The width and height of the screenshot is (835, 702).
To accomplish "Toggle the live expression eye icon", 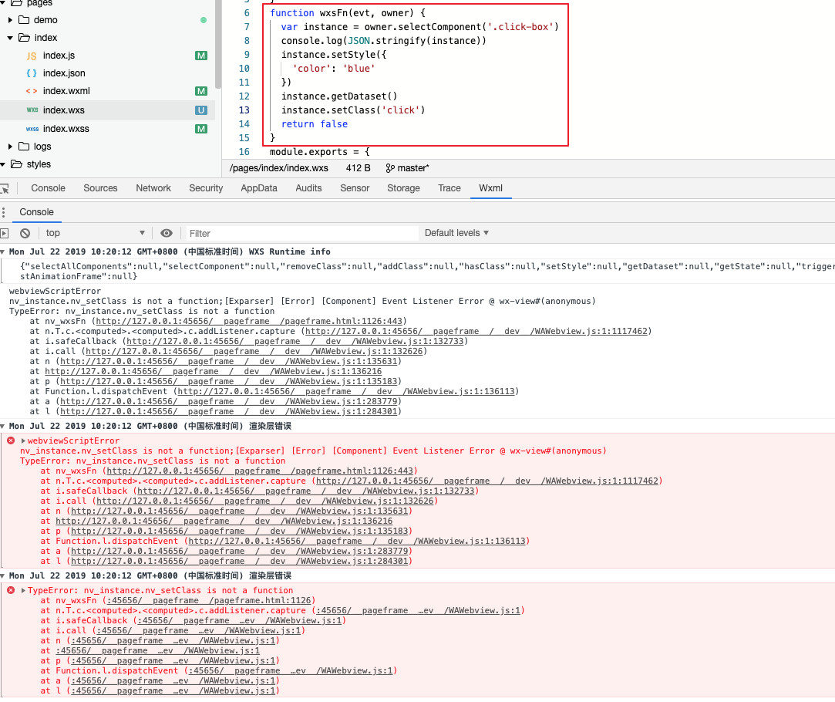I will coord(167,233).
